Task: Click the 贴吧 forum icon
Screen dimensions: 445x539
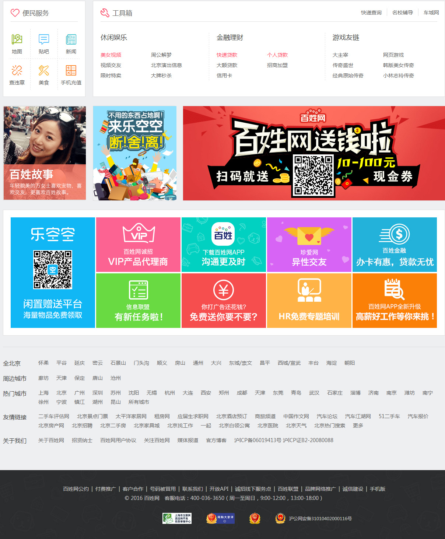Action: tap(44, 39)
